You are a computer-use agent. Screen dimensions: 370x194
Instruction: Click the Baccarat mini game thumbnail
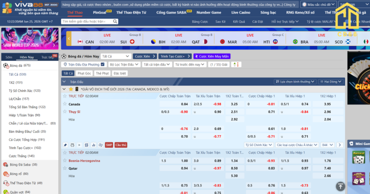(x=359, y=157)
